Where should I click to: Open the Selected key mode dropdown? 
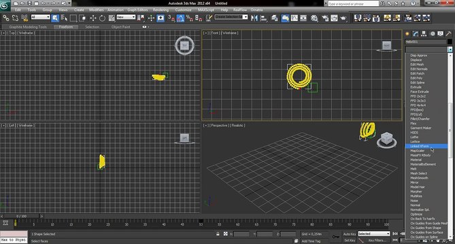tap(374, 234)
